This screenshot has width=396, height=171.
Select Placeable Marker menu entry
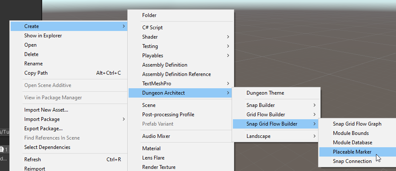pyautogui.click(x=352, y=152)
